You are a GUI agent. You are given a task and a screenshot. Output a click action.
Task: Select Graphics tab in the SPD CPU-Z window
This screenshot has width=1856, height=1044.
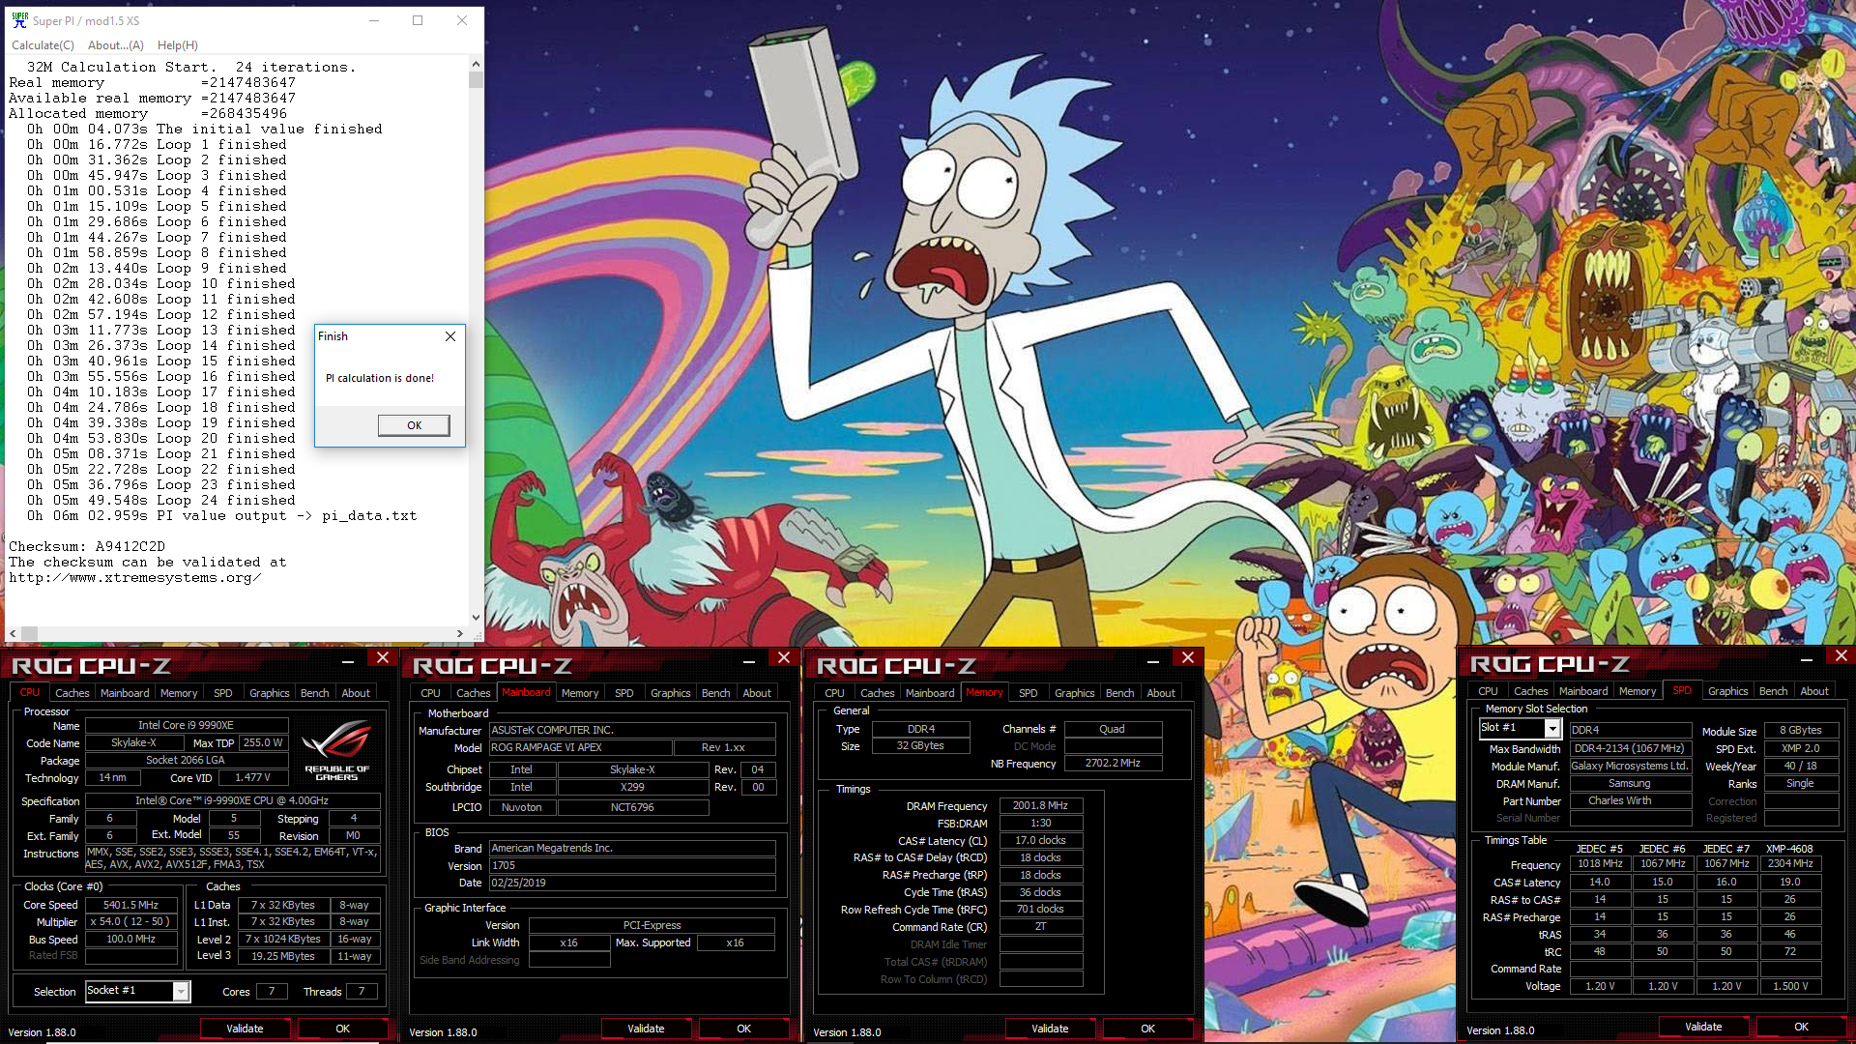[x=1727, y=691]
